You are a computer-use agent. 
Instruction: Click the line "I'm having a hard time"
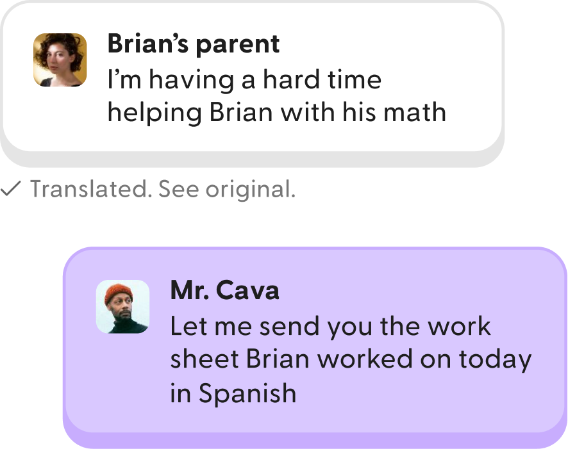point(244,79)
